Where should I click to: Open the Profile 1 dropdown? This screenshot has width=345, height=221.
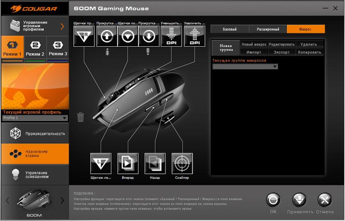pos(34,118)
